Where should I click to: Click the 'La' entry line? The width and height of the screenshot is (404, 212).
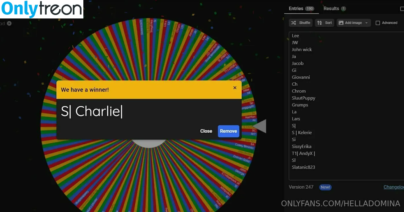coord(294,112)
